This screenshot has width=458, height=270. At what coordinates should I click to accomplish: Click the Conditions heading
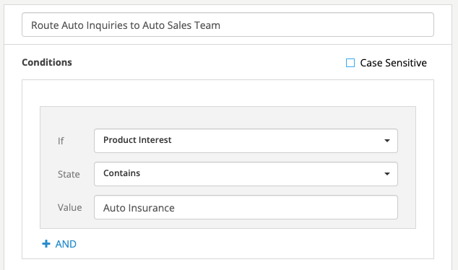[47, 62]
